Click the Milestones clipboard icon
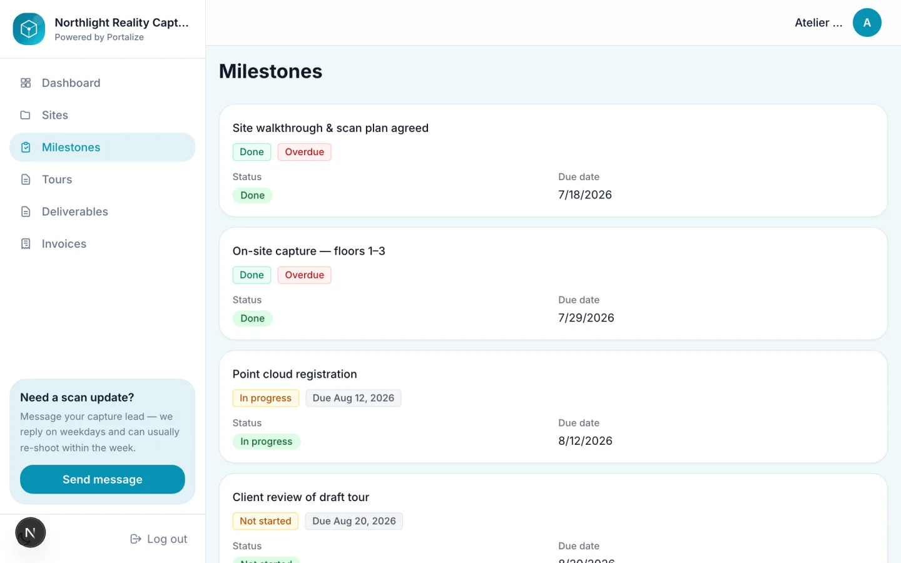 pos(26,148)
